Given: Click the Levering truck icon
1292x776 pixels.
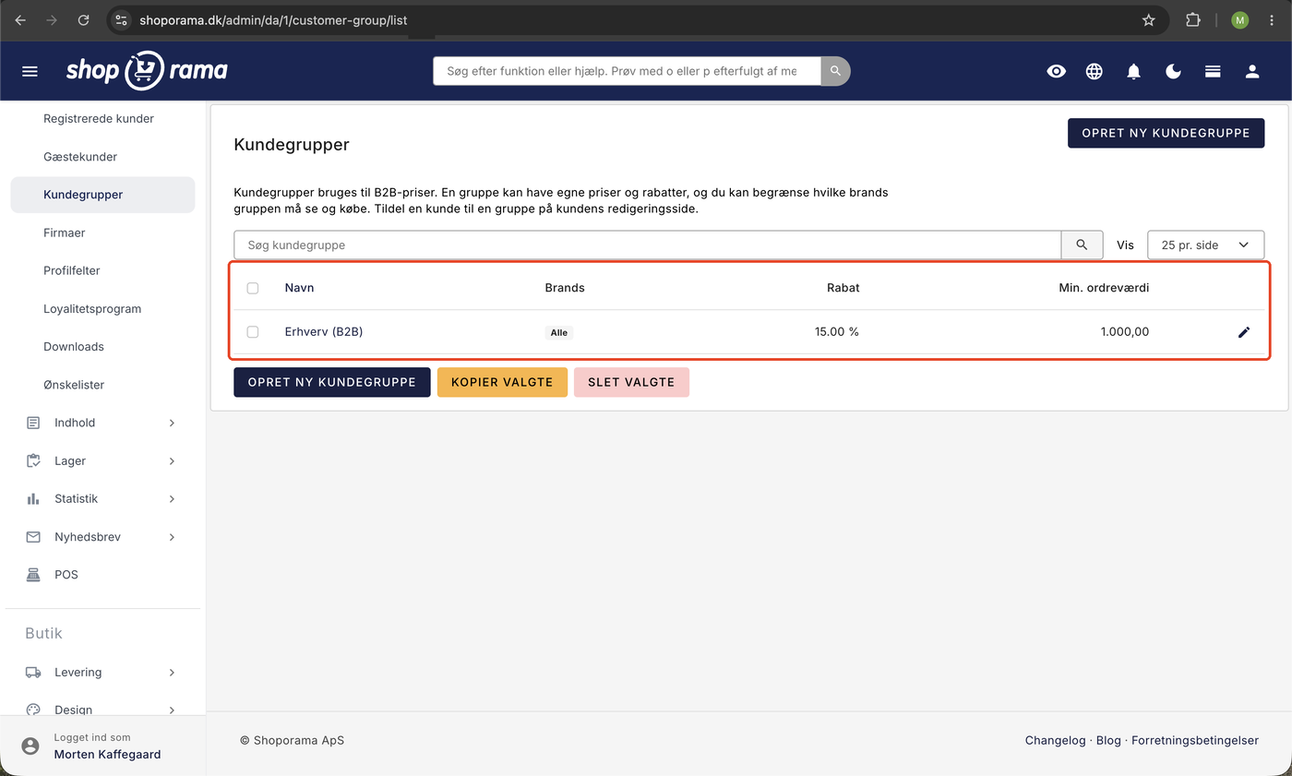Looking at the screenshot, I should [x=33, y=672].
